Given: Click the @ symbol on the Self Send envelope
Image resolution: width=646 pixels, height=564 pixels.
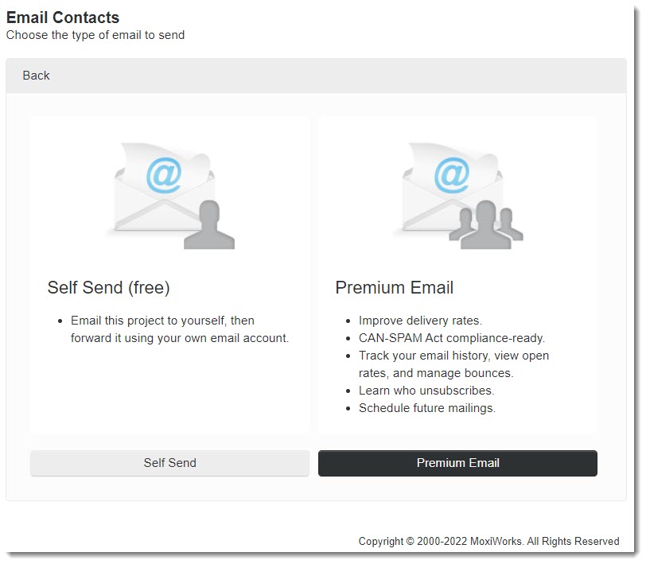Looking at the screenshot, I should click(x=164, y=174).
